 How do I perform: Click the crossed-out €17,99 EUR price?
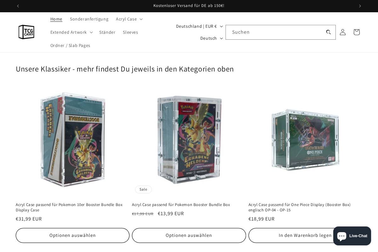143,214
